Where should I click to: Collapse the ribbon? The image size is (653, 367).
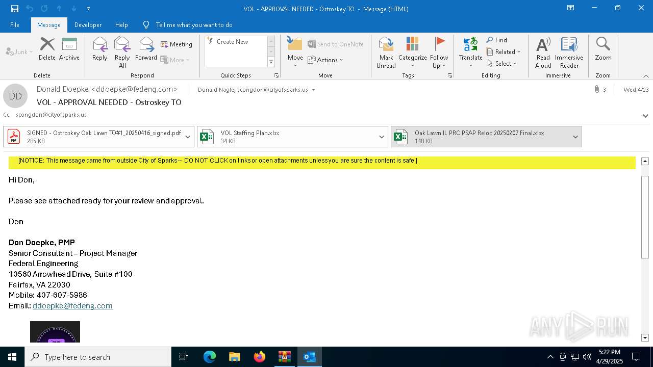click(646, 76)
